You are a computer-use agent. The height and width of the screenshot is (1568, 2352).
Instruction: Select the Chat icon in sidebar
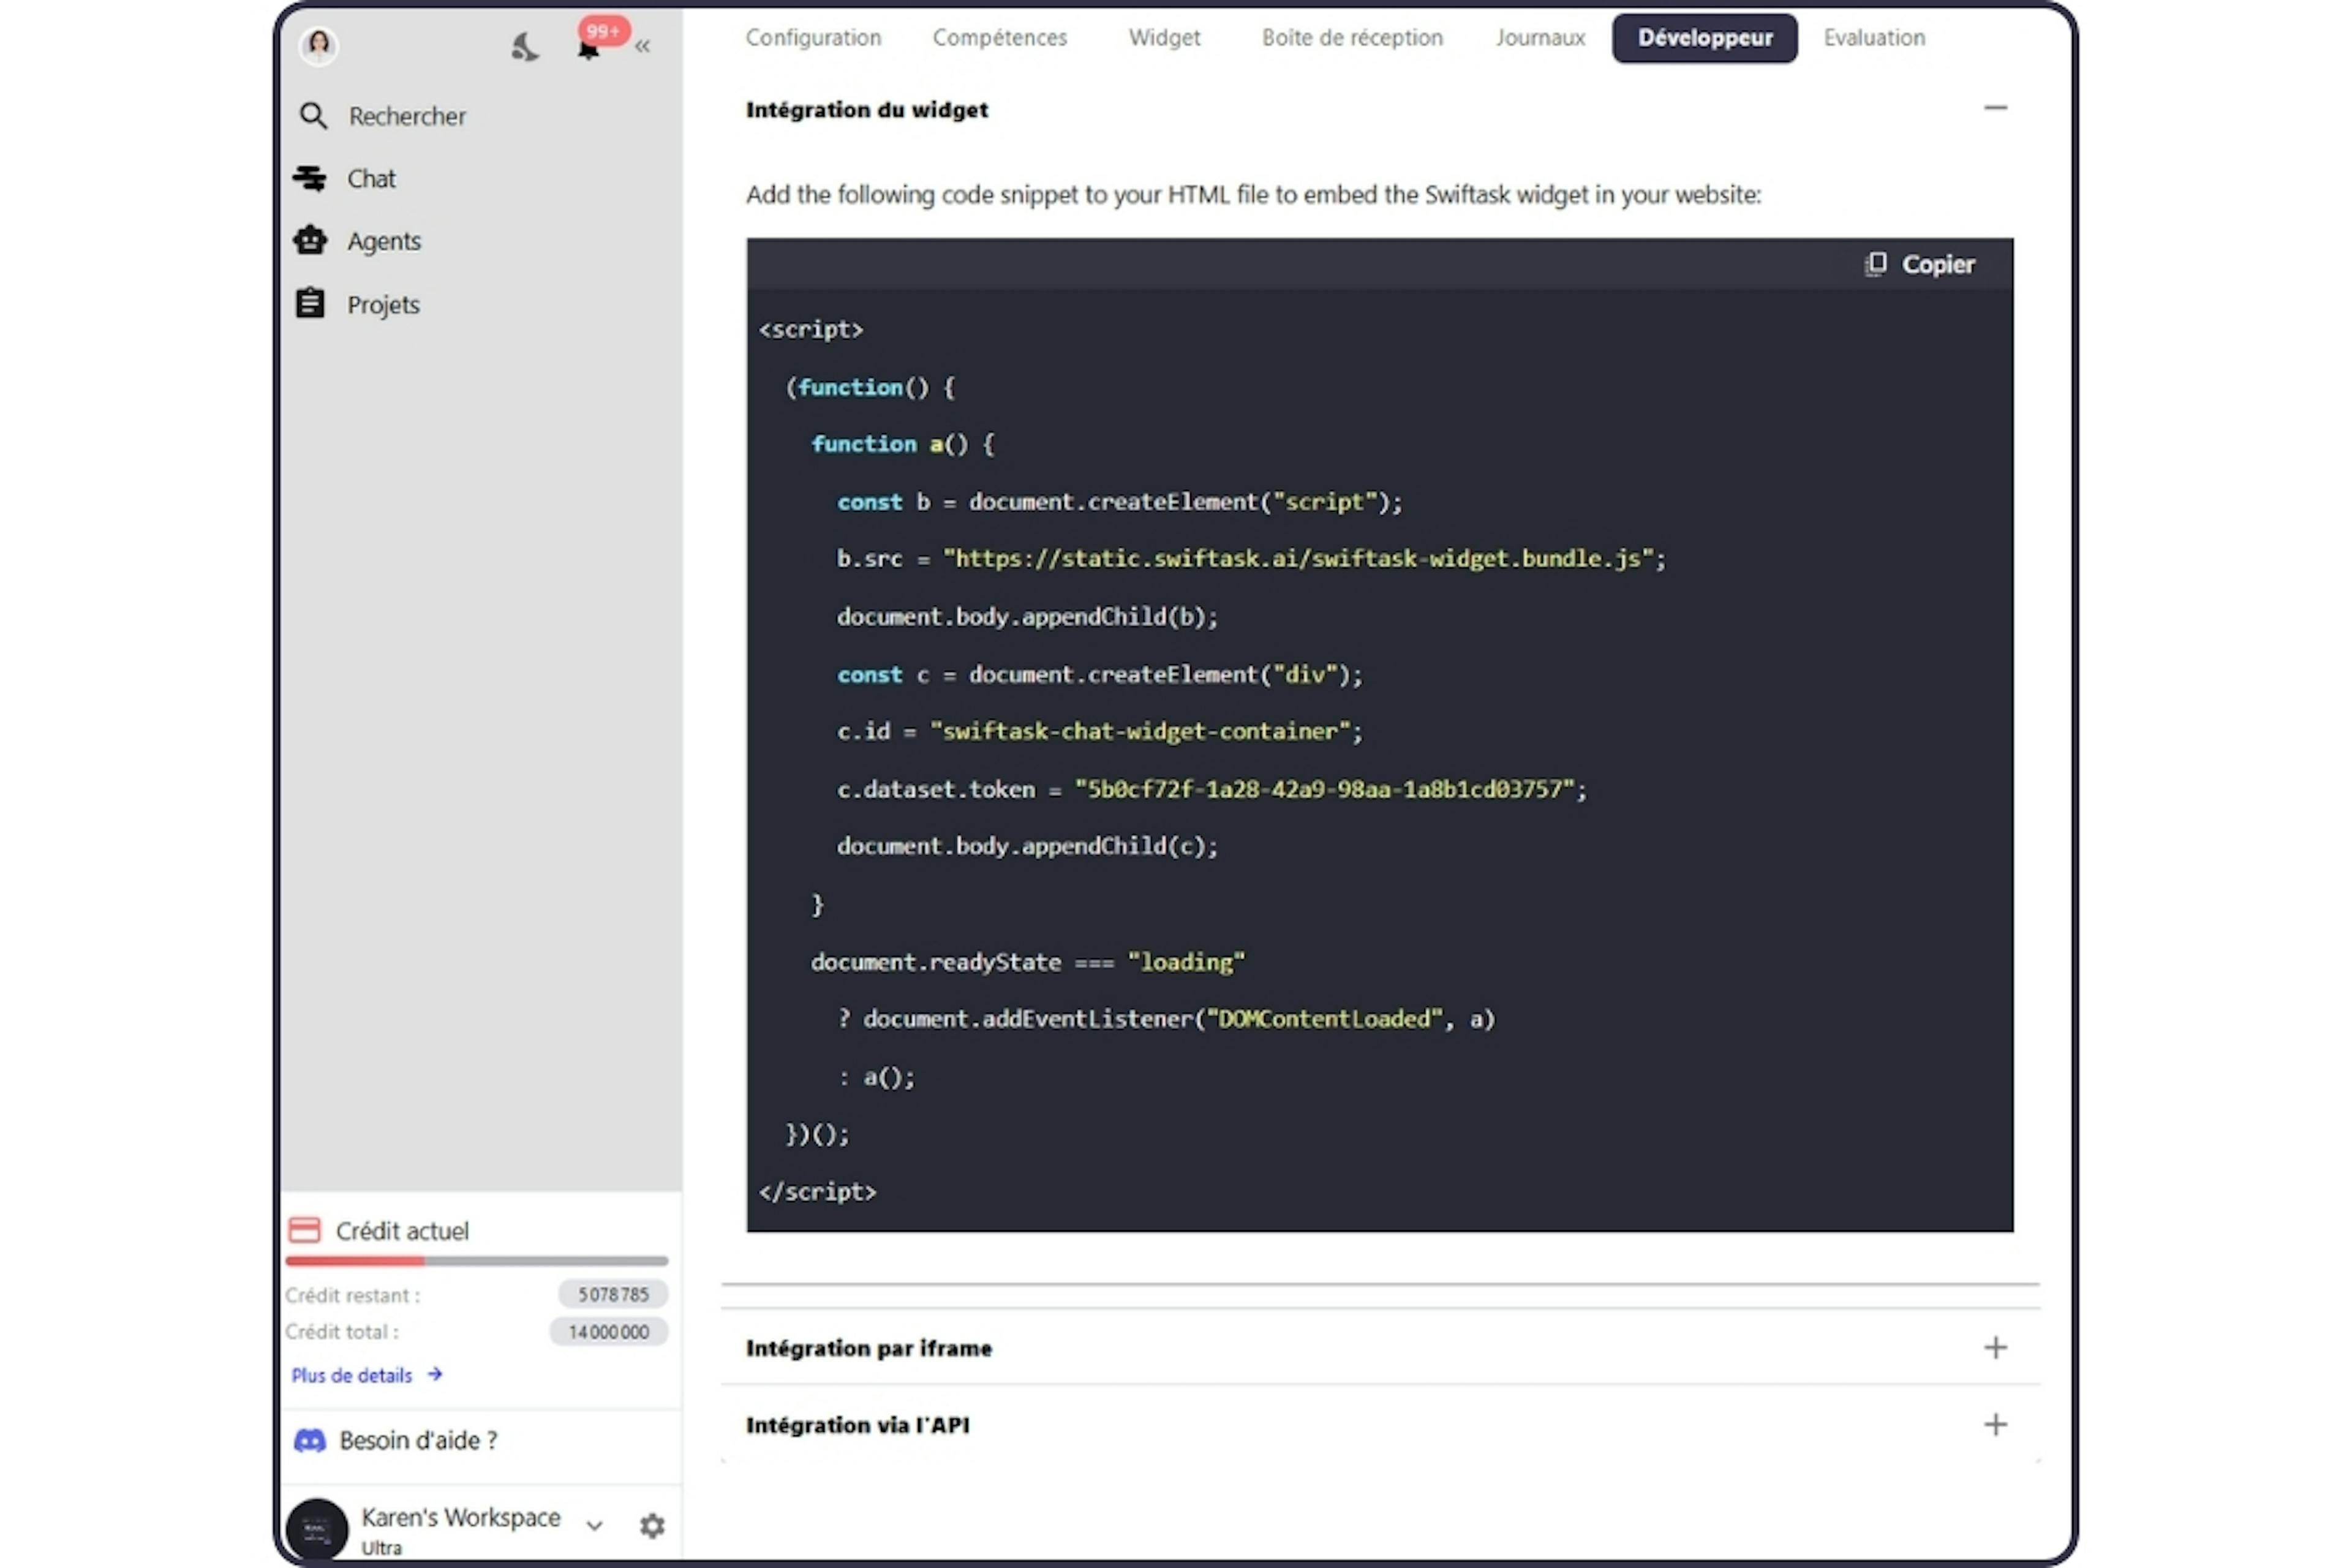(312, 177)
